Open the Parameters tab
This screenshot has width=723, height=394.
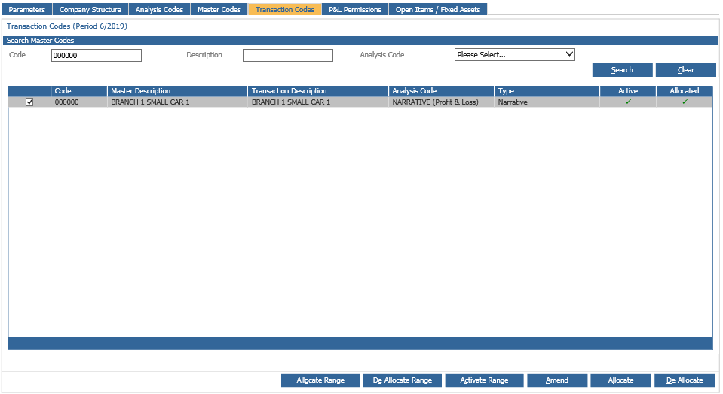(26, 9)
